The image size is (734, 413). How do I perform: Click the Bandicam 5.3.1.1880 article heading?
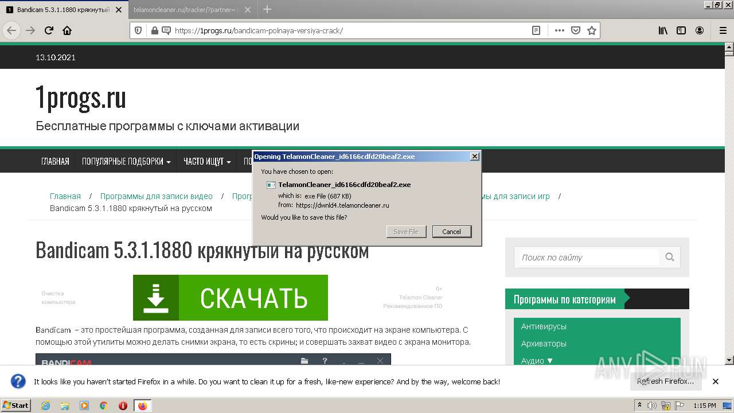click(x=202, y=251)
